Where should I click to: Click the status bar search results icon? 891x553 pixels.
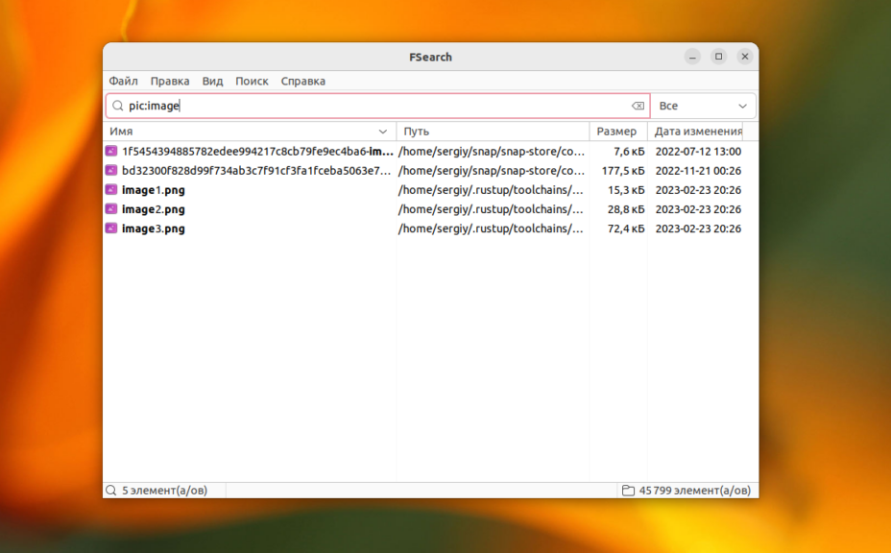coord(111,491)
